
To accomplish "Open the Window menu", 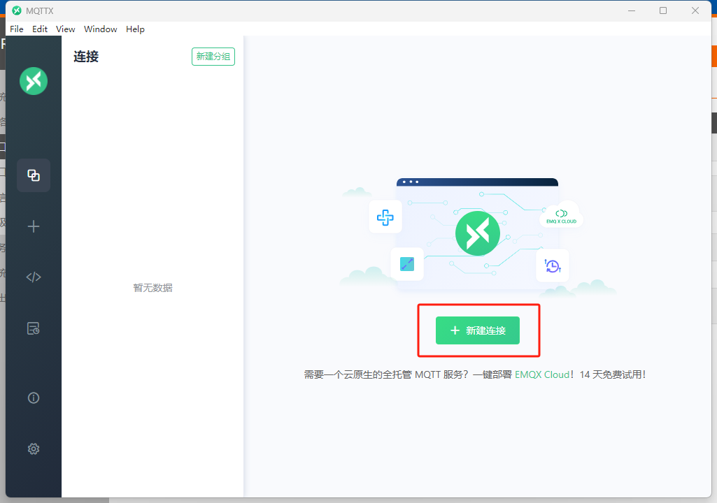I will 100,29.
